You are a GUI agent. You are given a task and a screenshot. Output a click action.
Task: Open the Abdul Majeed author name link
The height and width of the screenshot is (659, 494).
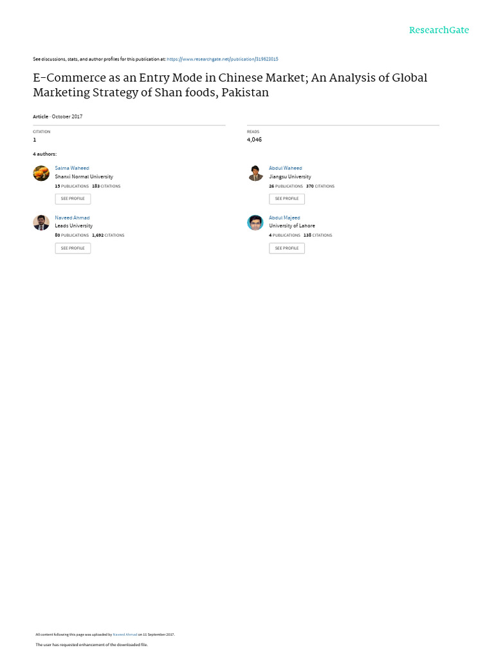[284, 218]
